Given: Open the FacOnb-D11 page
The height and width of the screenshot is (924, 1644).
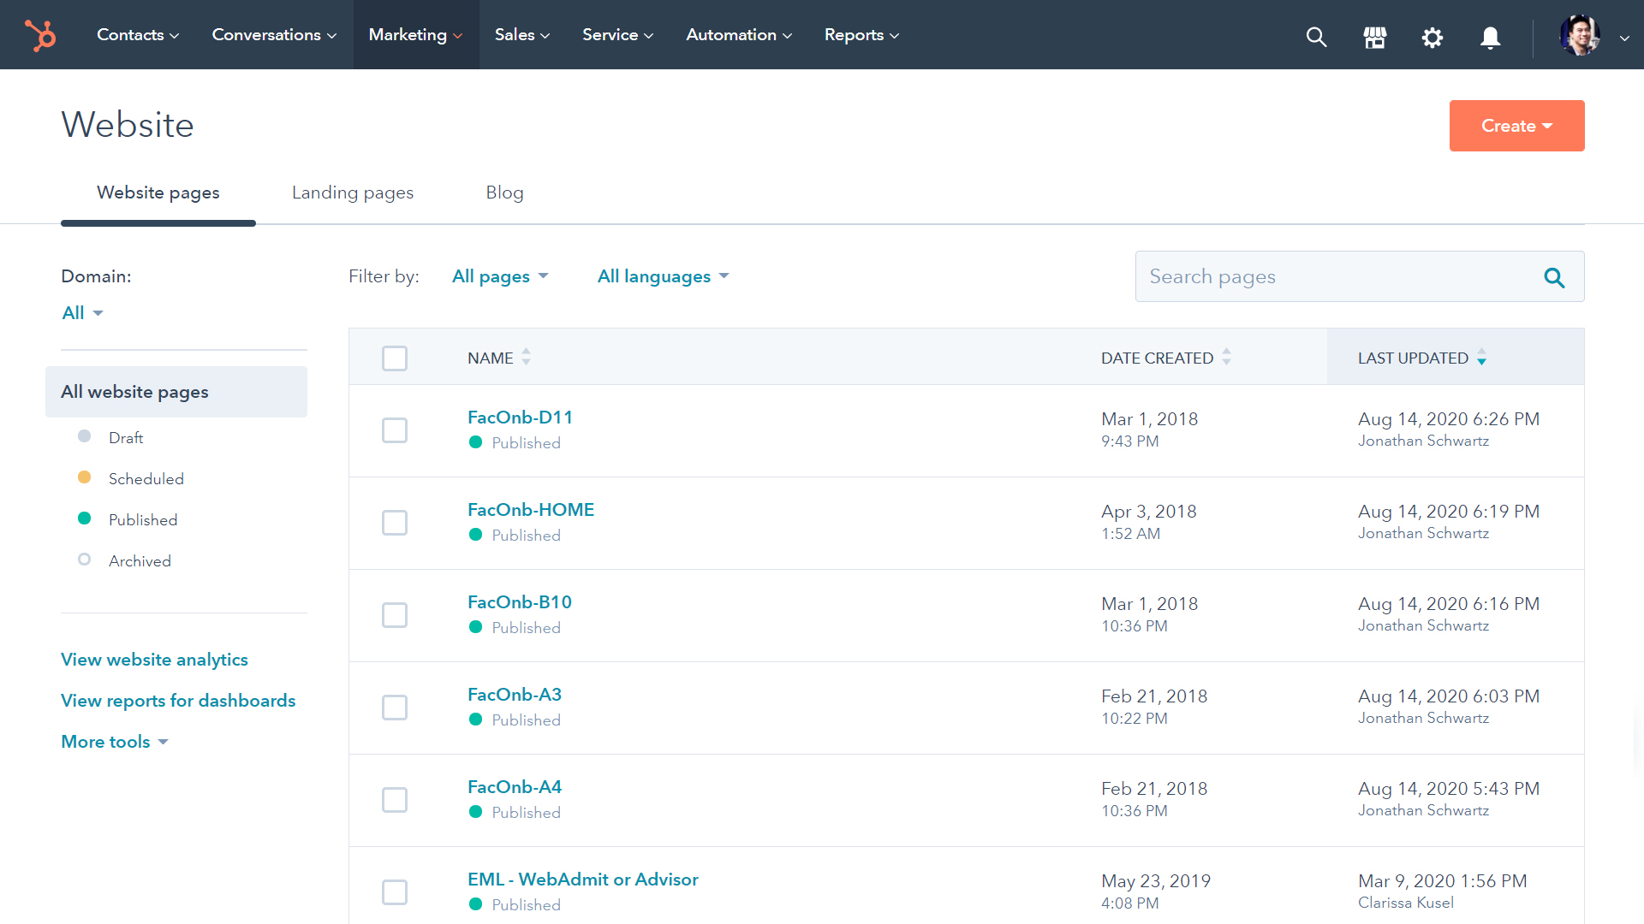Looking at the screenshot, I should 520,418.
